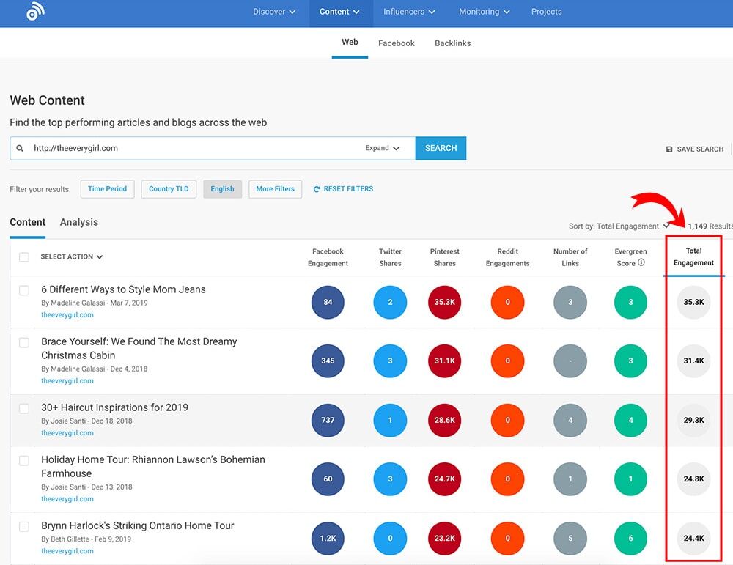Click the Evergreen Score info icon

point(641,263)
